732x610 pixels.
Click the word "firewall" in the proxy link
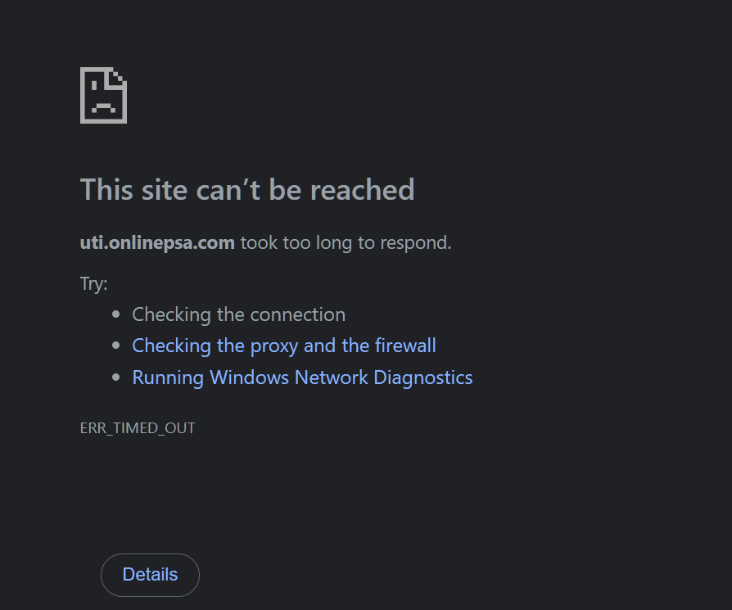(404, 346)
